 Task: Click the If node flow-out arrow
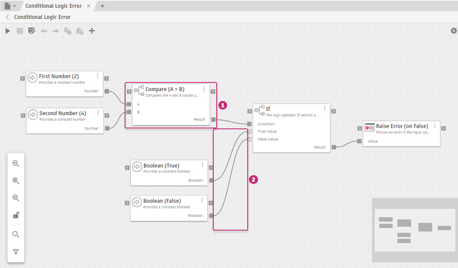pos(334,111)
